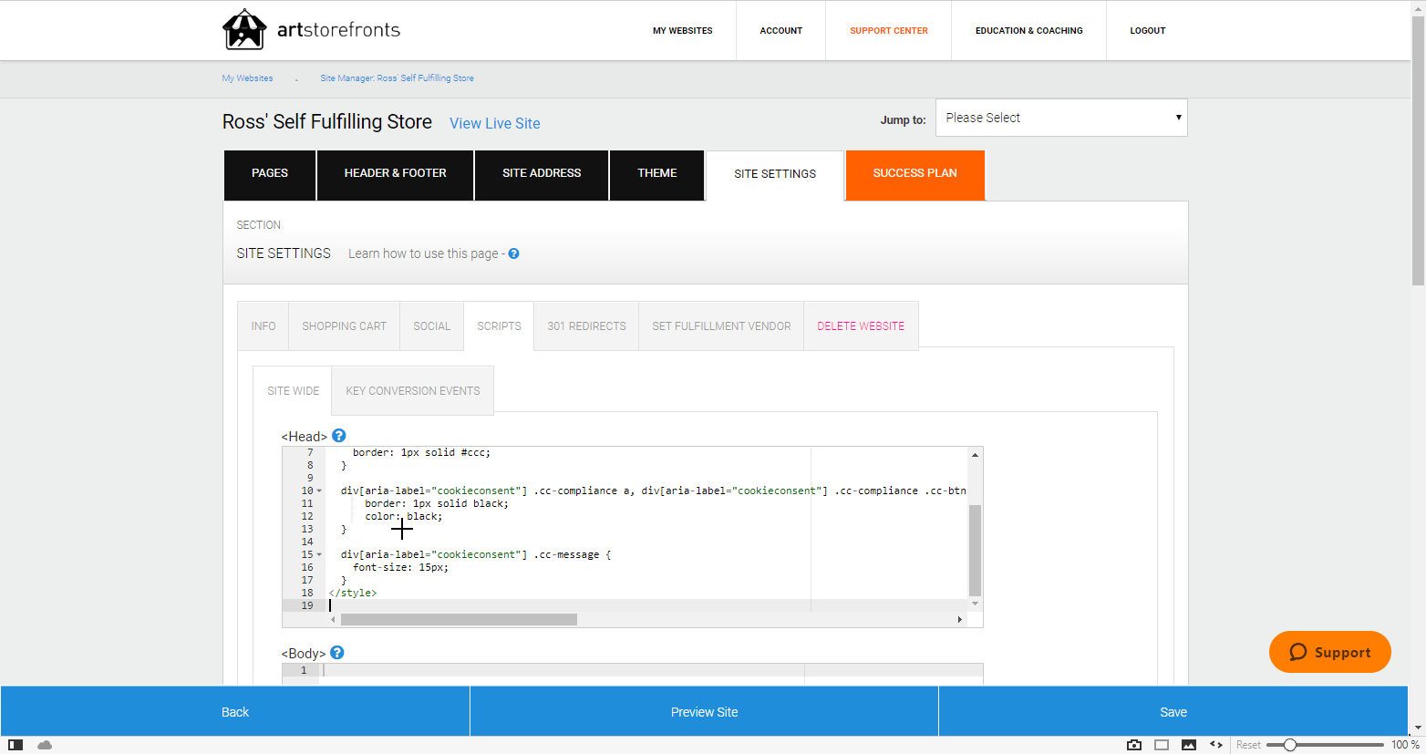Open the Pages tab

click(270, 175)
